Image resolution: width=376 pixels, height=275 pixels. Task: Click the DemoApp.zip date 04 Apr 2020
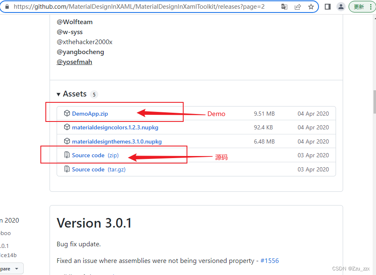click(x=313, y=114)
